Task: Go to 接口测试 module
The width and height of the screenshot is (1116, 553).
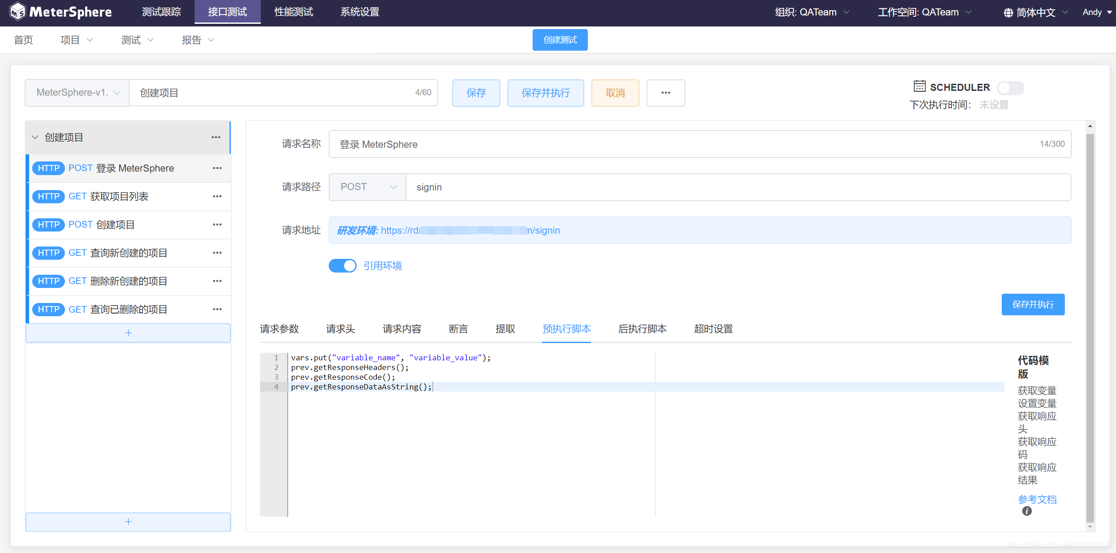Action: 227,12
